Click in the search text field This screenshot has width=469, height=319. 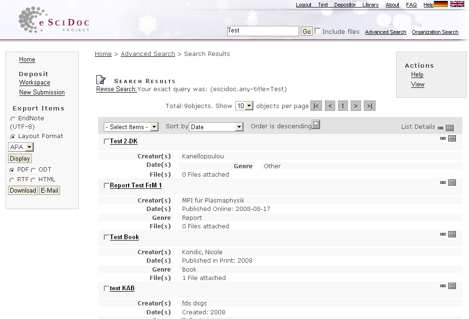(x=262, y=31)
